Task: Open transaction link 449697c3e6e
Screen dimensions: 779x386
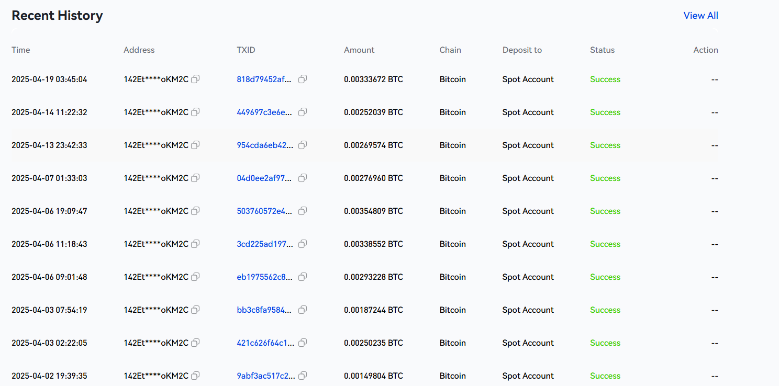Action: [x=265, y=112]
